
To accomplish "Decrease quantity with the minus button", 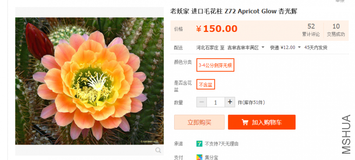I will coord(202,102).
